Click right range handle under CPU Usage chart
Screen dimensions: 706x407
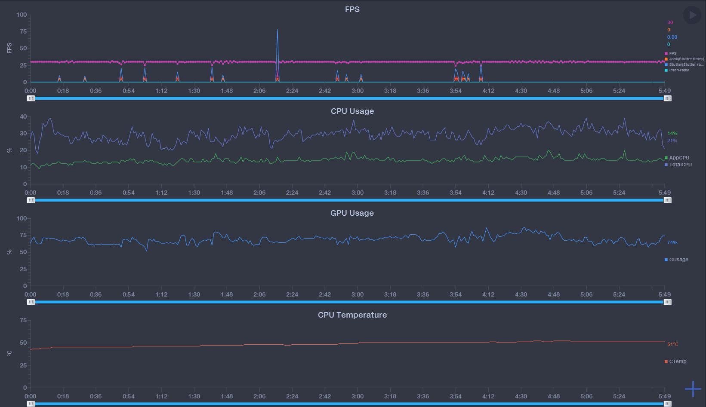(667, 200)
